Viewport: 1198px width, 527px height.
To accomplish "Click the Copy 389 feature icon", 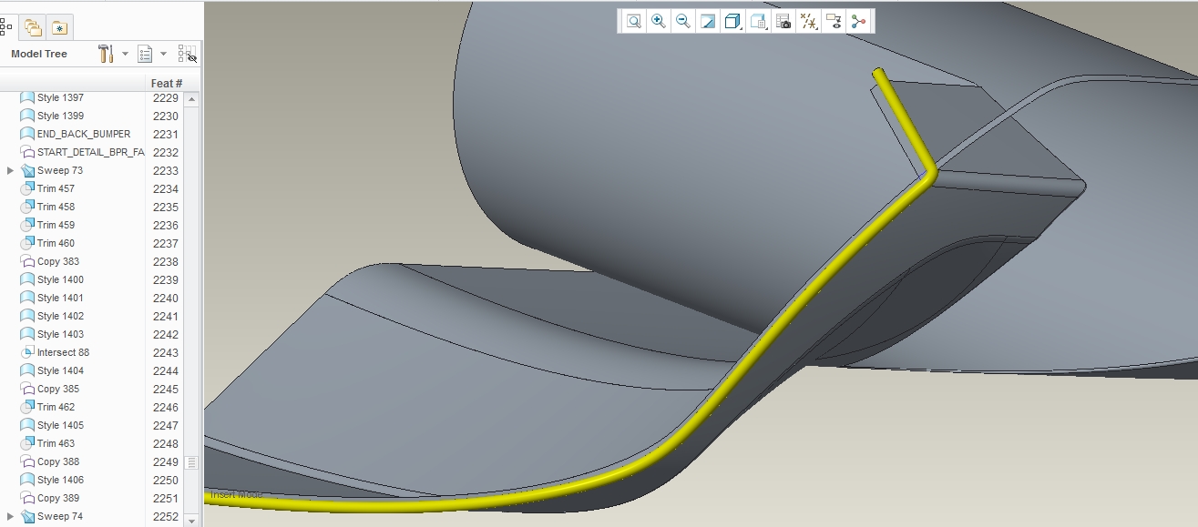I will click(26, 498).
